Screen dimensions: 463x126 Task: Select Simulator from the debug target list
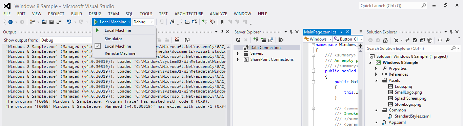113,39
